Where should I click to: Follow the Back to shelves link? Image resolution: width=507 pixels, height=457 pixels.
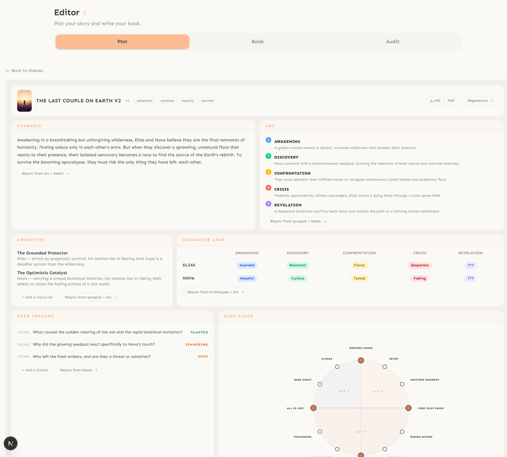click(x=24, y=71)
